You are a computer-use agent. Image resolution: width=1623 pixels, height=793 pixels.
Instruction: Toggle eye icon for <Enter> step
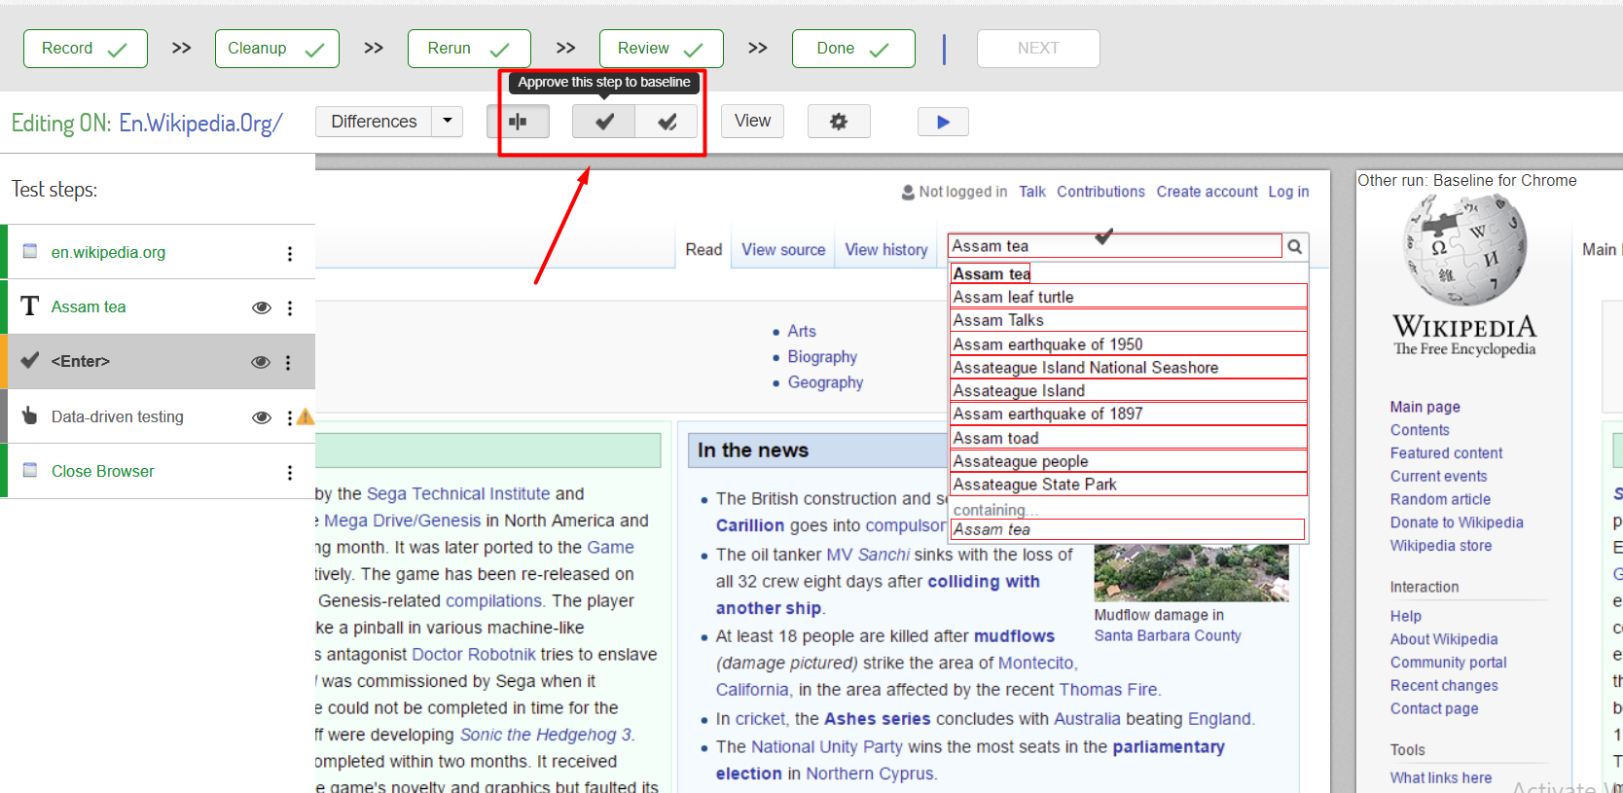(x=261, y=362)
